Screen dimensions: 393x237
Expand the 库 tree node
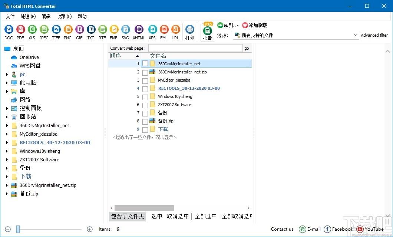coord(7,91)
